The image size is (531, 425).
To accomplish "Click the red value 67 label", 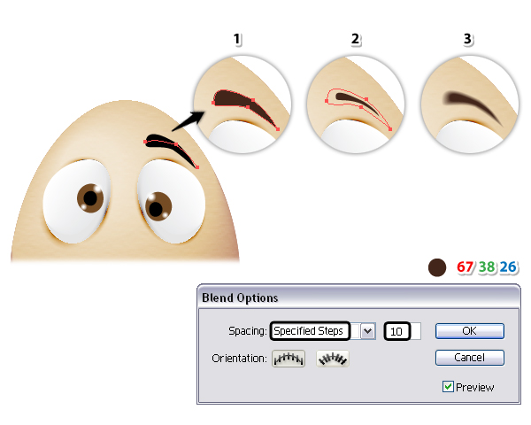I will (465, 267).
